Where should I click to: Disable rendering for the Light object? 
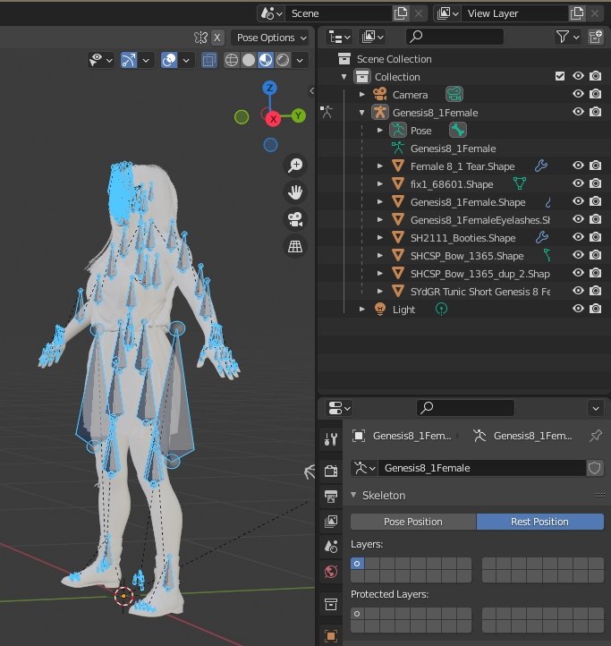tap(596, 309)
